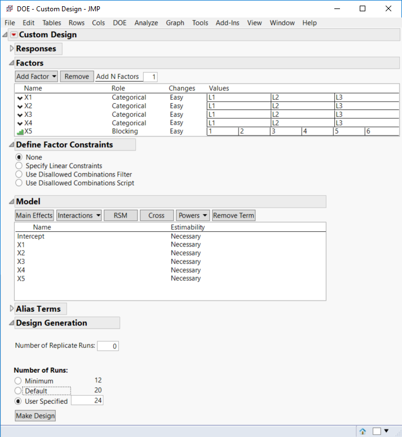
Task: Expand the Responses section
Action: point(11,48)
